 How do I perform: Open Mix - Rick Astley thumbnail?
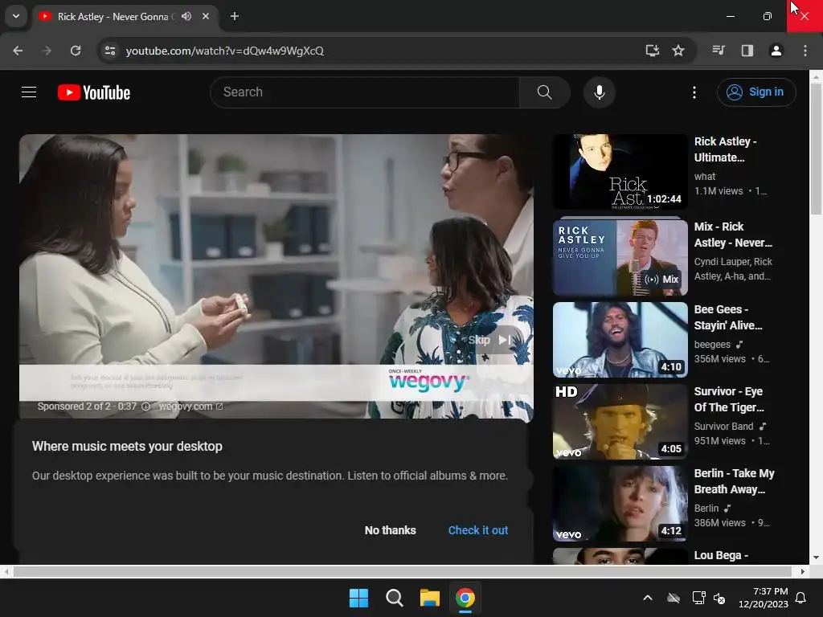620,257
